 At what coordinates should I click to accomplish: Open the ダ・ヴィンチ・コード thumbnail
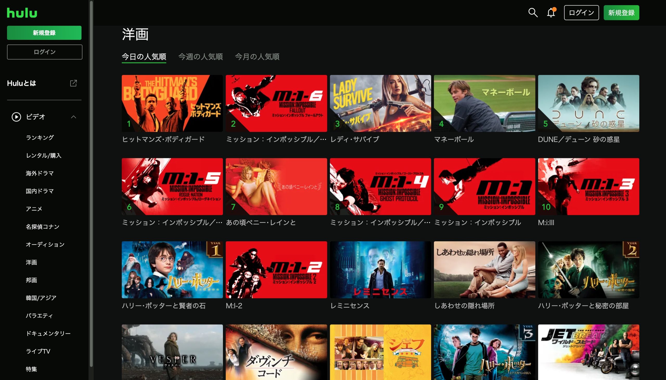tap(276, 352)
